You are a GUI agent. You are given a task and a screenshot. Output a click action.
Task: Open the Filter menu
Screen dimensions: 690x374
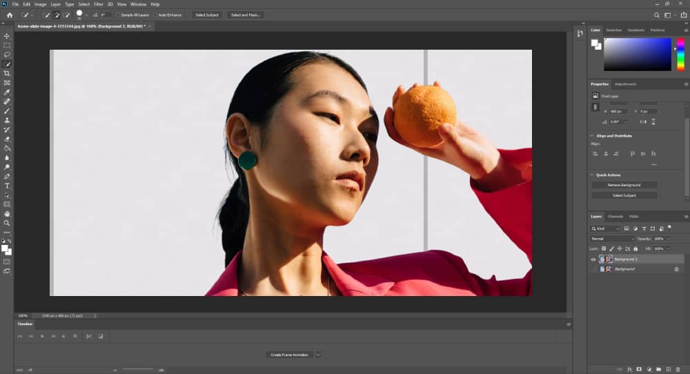click(99, 4)
